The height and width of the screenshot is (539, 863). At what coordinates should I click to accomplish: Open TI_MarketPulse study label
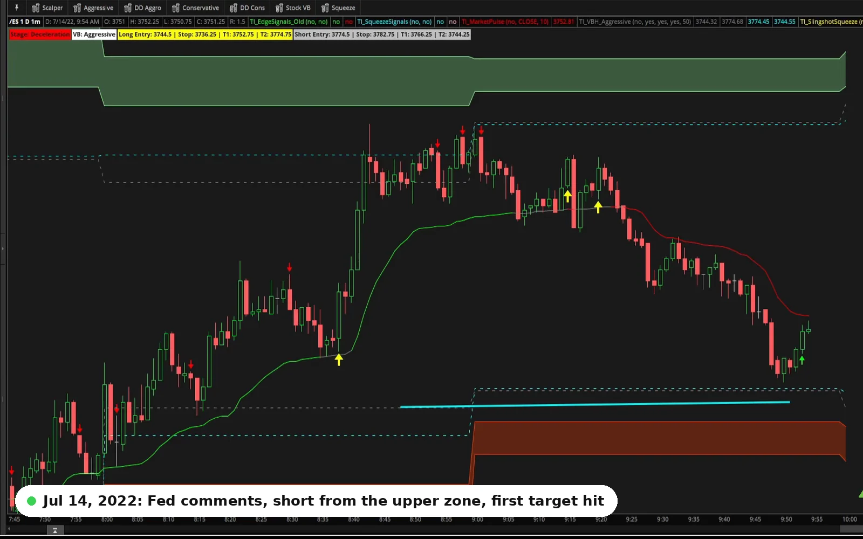tap(505, 22)
